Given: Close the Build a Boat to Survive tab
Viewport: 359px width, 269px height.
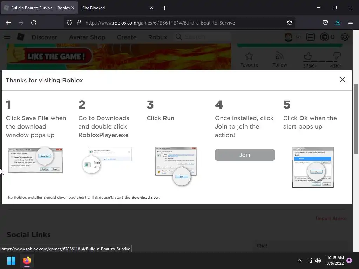Looking at the screenshot, I should (x=73, y=8).
